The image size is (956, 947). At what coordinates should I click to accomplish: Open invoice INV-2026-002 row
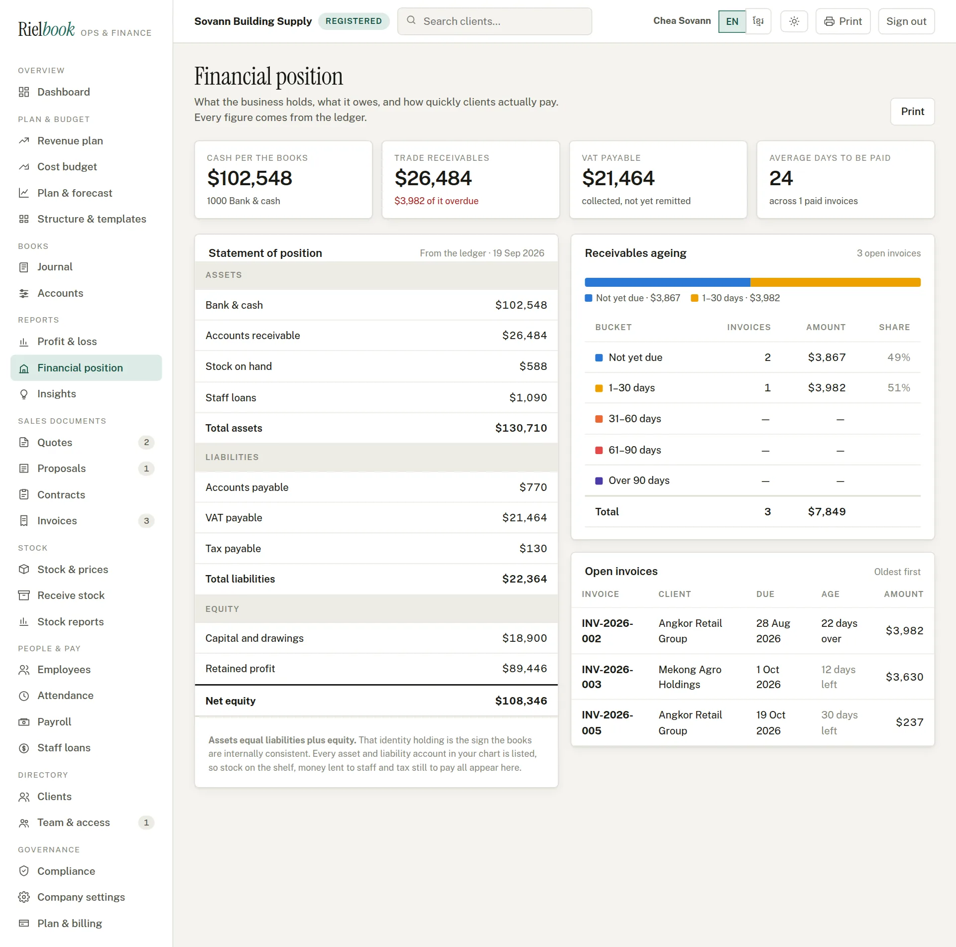(752, 631)
